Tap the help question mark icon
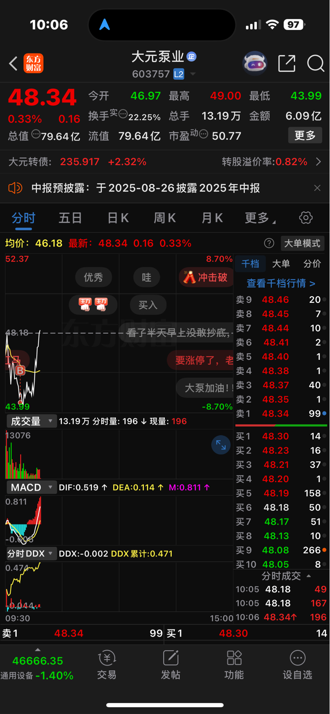The height and width of the screenshot is (714, 330). 269,243
